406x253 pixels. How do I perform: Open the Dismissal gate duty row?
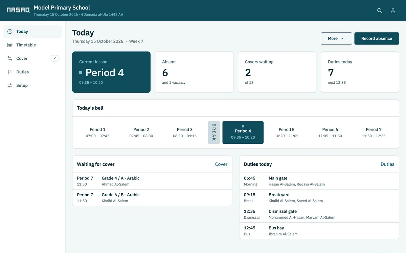(x=319, y=214)
